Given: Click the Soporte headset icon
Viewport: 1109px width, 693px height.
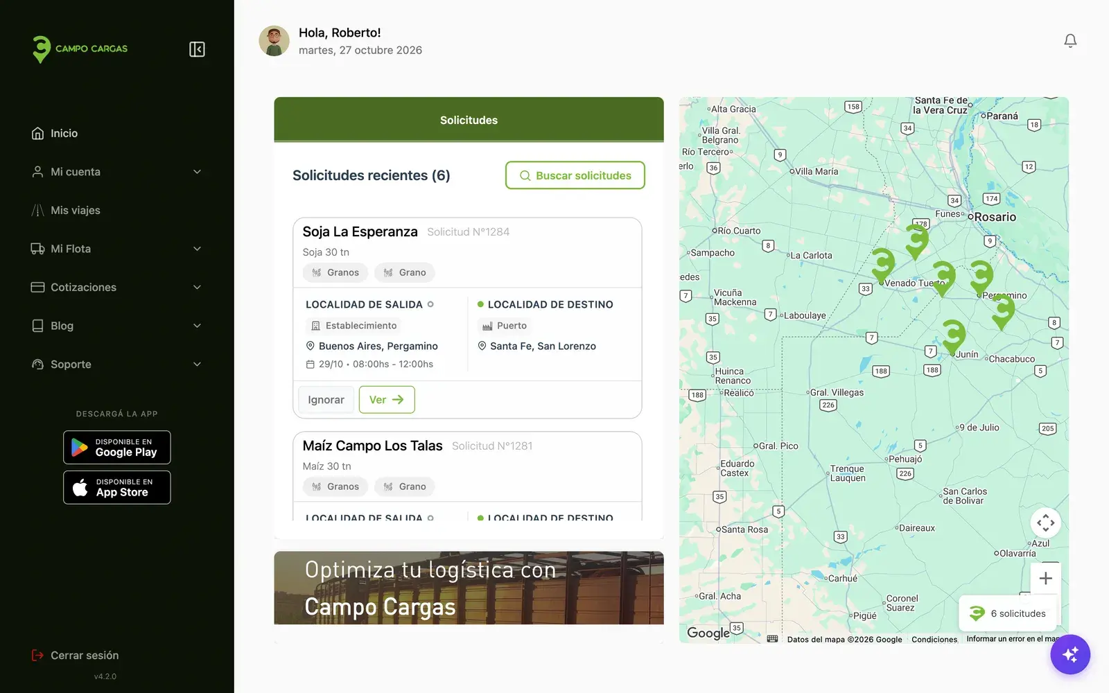Looking at the screenshot, I should click(x=37, y=364).
